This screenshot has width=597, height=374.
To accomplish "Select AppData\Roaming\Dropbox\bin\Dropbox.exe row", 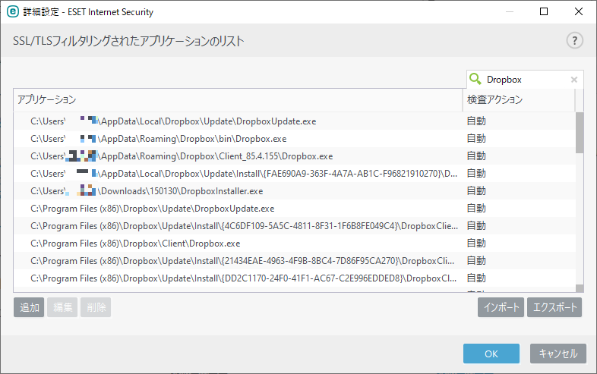I will pyautogui.click(x=295, y=139).
